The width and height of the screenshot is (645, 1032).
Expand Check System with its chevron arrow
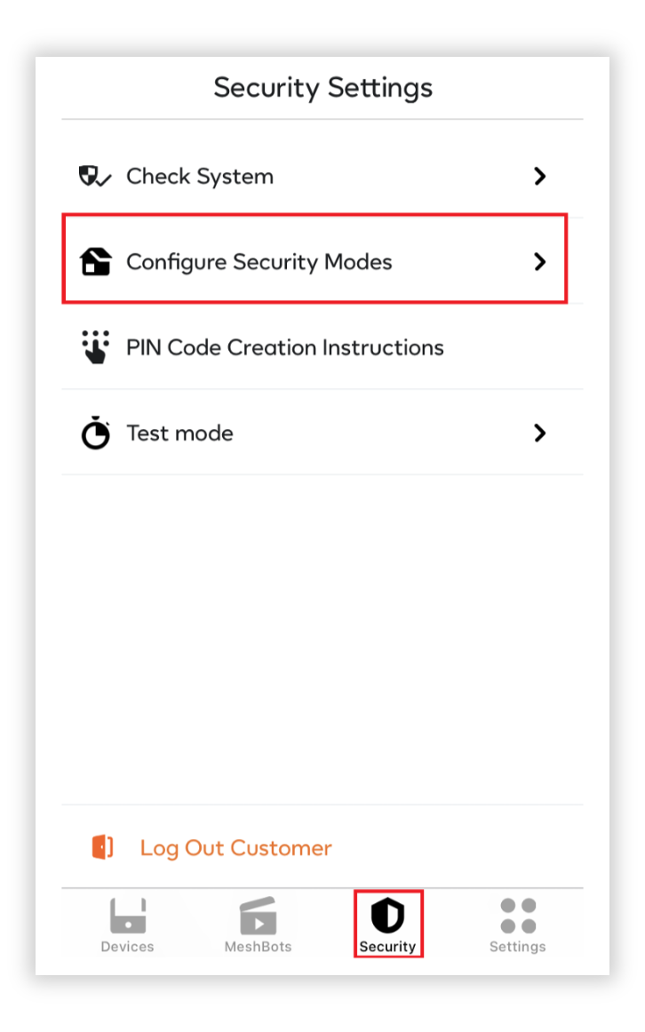click(x=539, y=177)
